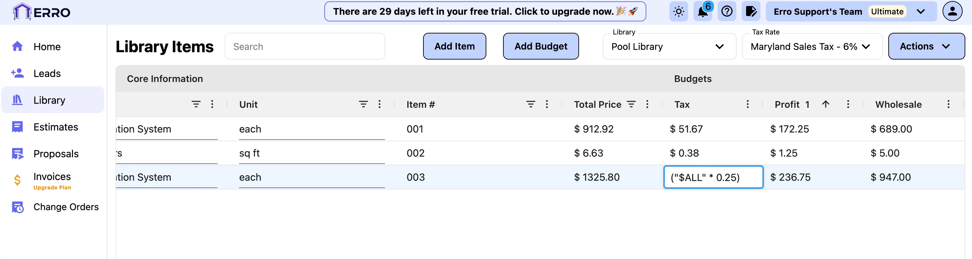Open the user profile avatar icon
This screenshot has height=259, width=972.
(x=952, y=11)
